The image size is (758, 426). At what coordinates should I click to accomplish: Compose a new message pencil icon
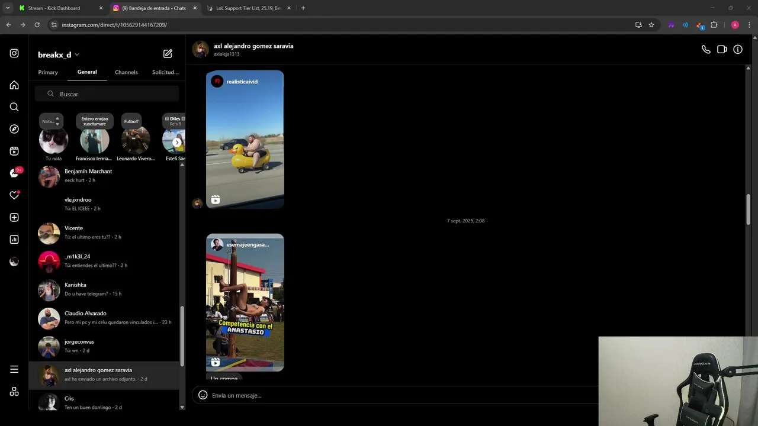coord(168,54)
